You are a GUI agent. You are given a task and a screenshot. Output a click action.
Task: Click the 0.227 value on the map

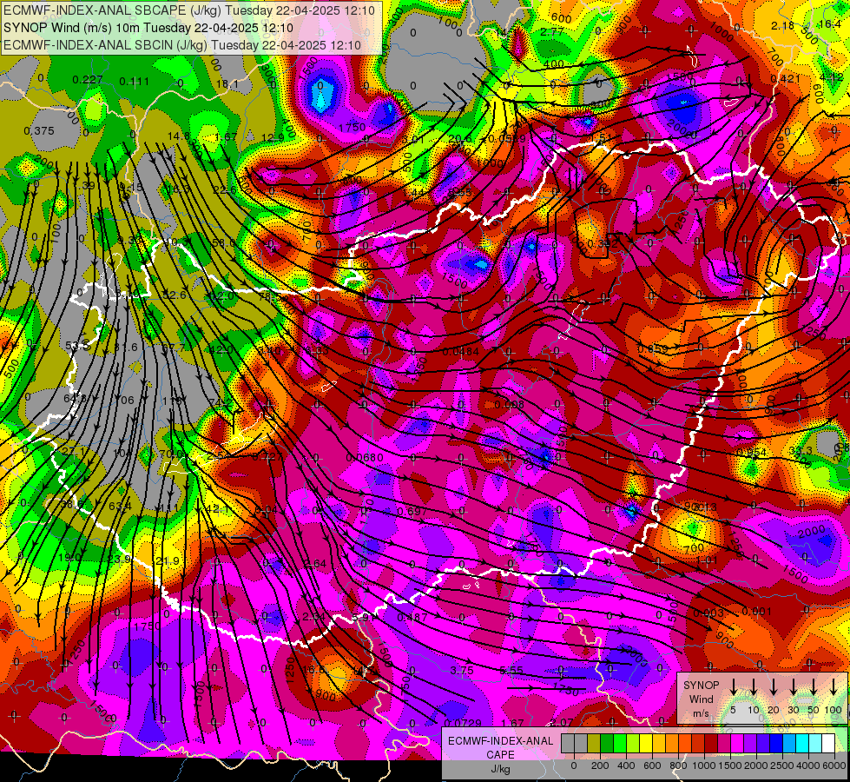coord(88,80)
